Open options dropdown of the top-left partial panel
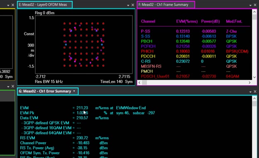The width and height of the screenshot is (259, 158). [8, 5]
